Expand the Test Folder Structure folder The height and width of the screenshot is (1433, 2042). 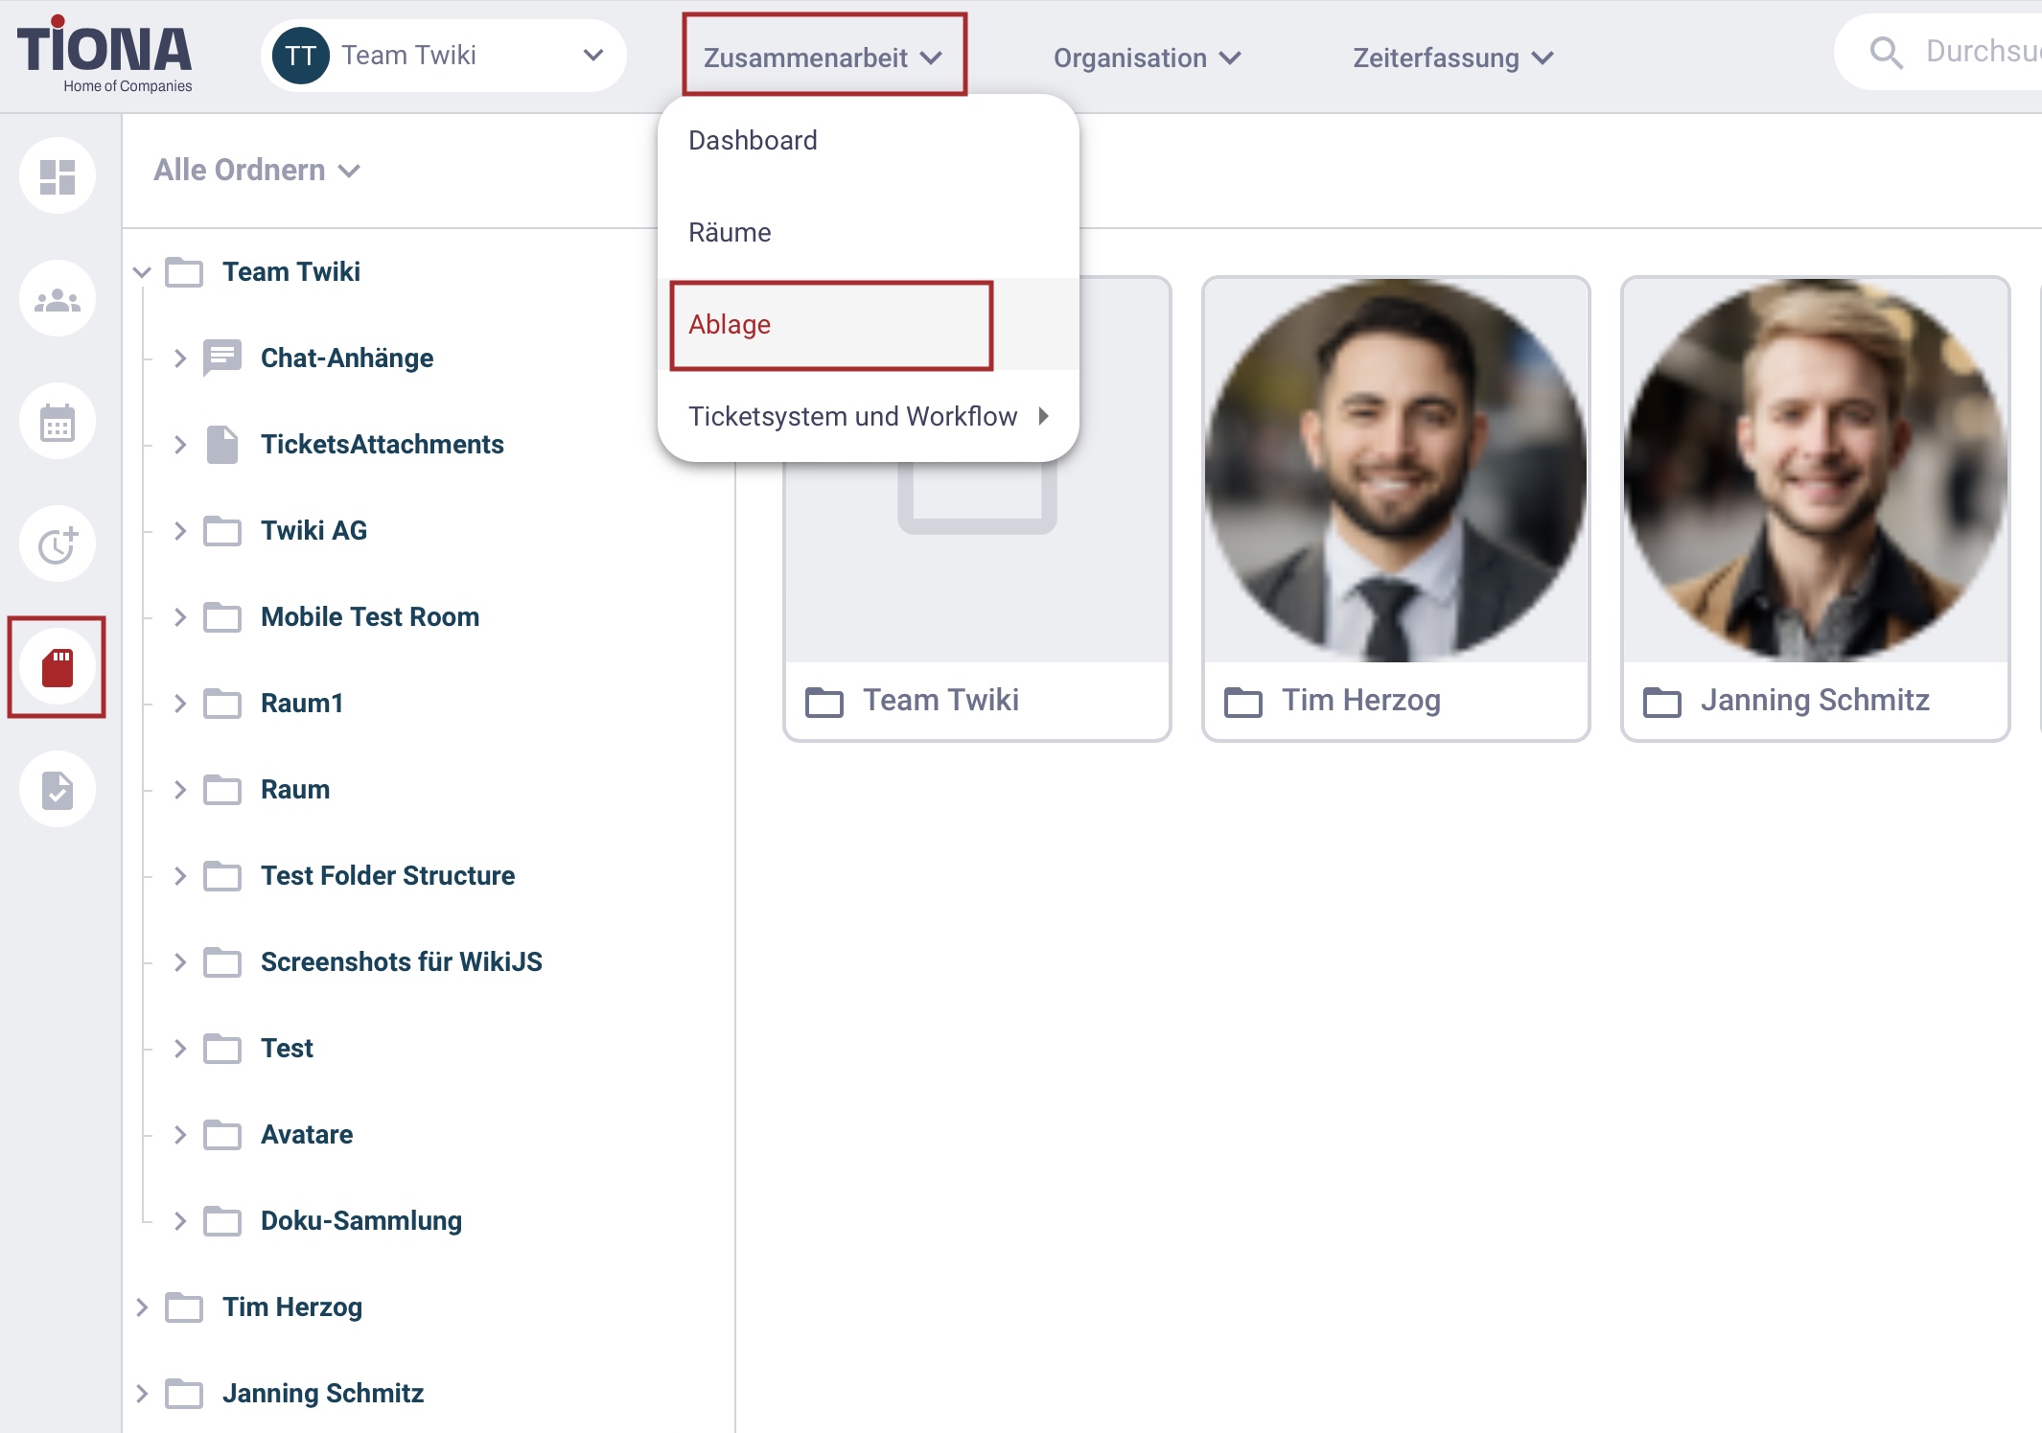(180, 876)
